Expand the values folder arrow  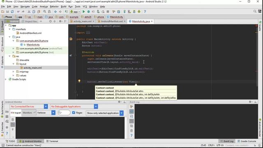click(14, 76)
